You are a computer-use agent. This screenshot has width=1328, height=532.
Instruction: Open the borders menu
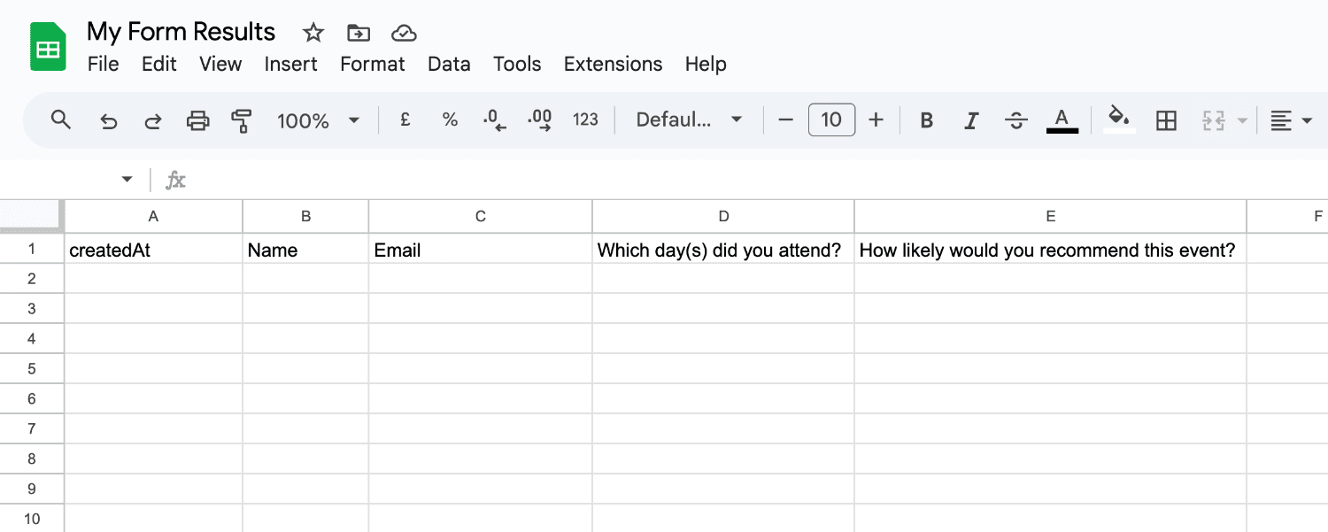[x=1167, y=120]
